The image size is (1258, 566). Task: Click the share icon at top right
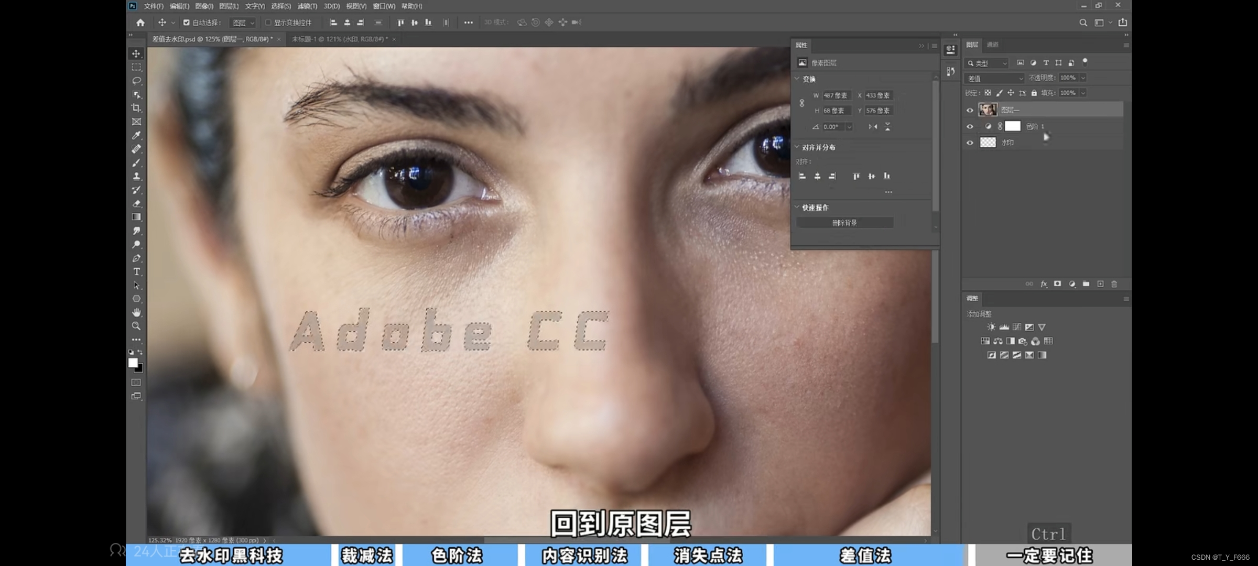pyautogui.click(x=1123, y=23)
